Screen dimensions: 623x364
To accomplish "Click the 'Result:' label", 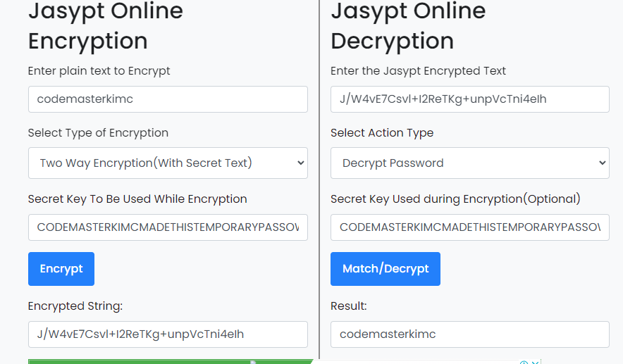I will coord(348,306).
